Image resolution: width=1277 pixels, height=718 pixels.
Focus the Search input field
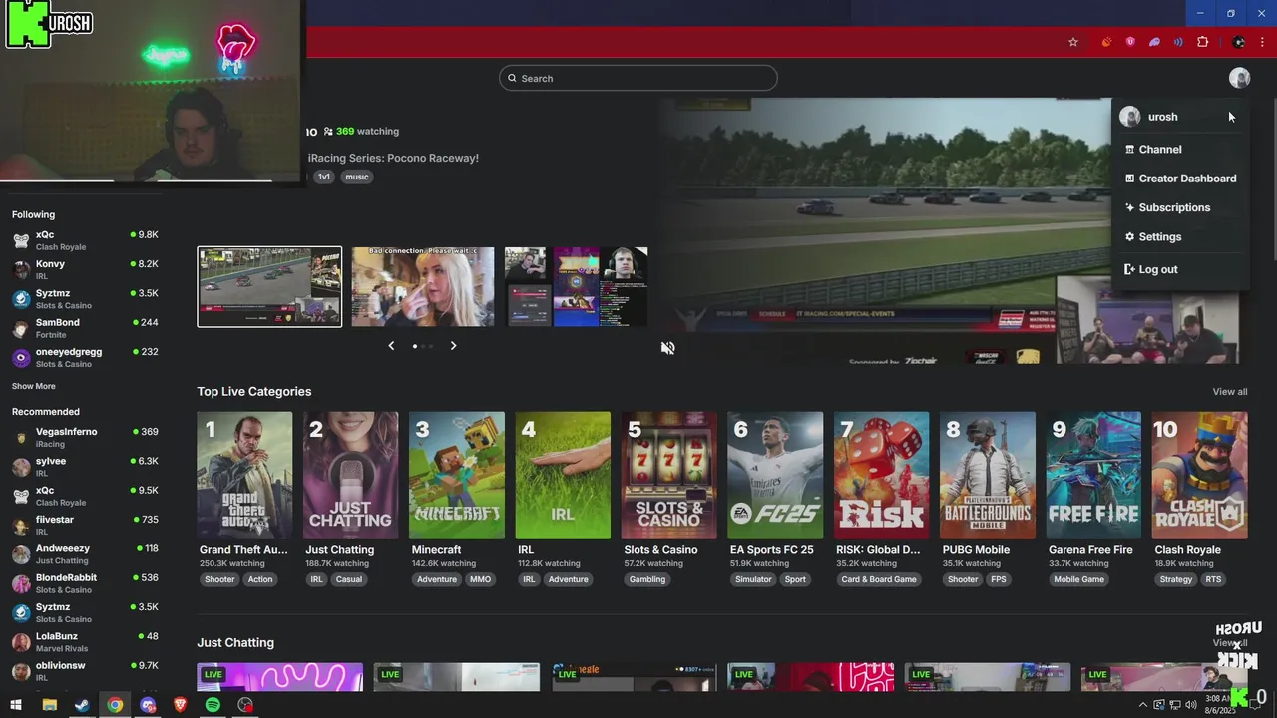coord(638,78)
